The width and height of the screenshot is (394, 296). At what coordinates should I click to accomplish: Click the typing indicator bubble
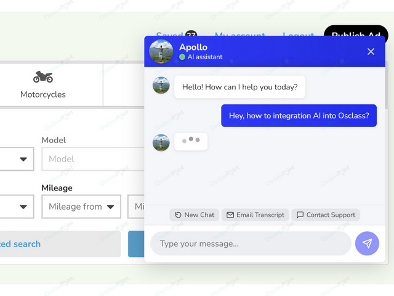pyautogui.click(x=191, y=142)
